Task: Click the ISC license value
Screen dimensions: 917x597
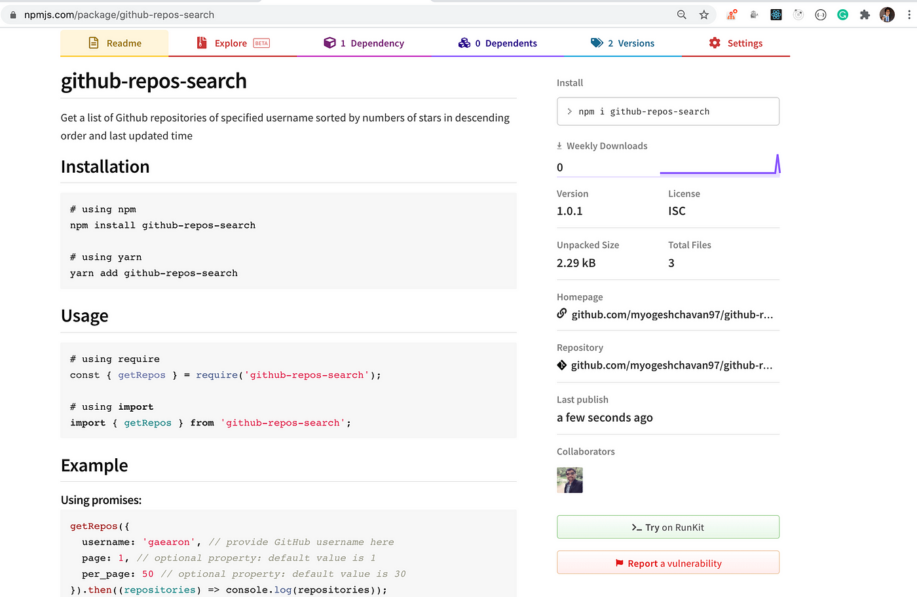Action: 677,211
